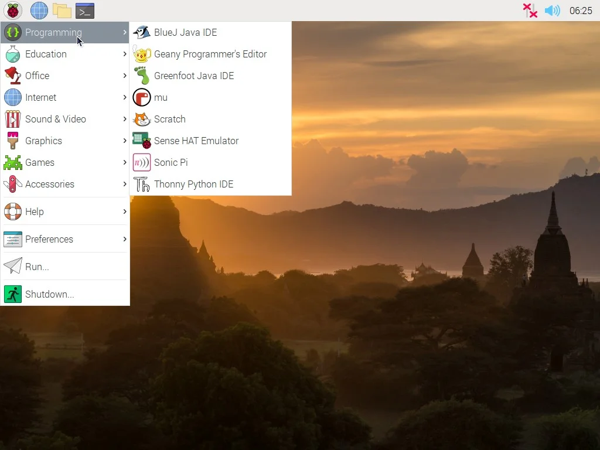Expand the Education submenu arrow
This screenshot has height=450, width=600.
click(x=125, y=54)
